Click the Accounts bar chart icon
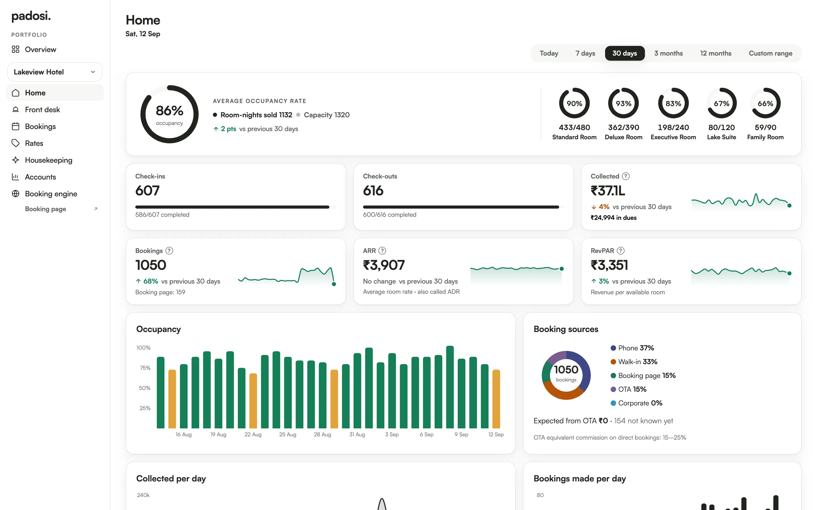 [x=16, y=177]
